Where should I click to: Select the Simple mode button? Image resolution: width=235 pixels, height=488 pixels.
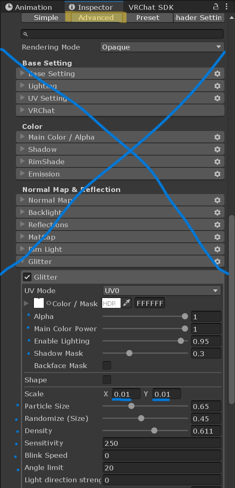[46, 18]
